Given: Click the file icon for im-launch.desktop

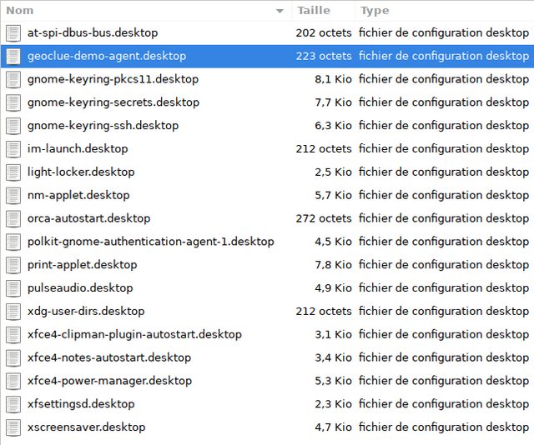Looking at the screenshot, I should coord(13,149).
